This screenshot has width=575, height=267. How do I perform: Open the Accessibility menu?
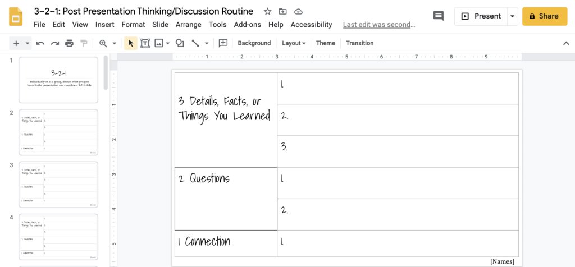click(x=311, y=25)
